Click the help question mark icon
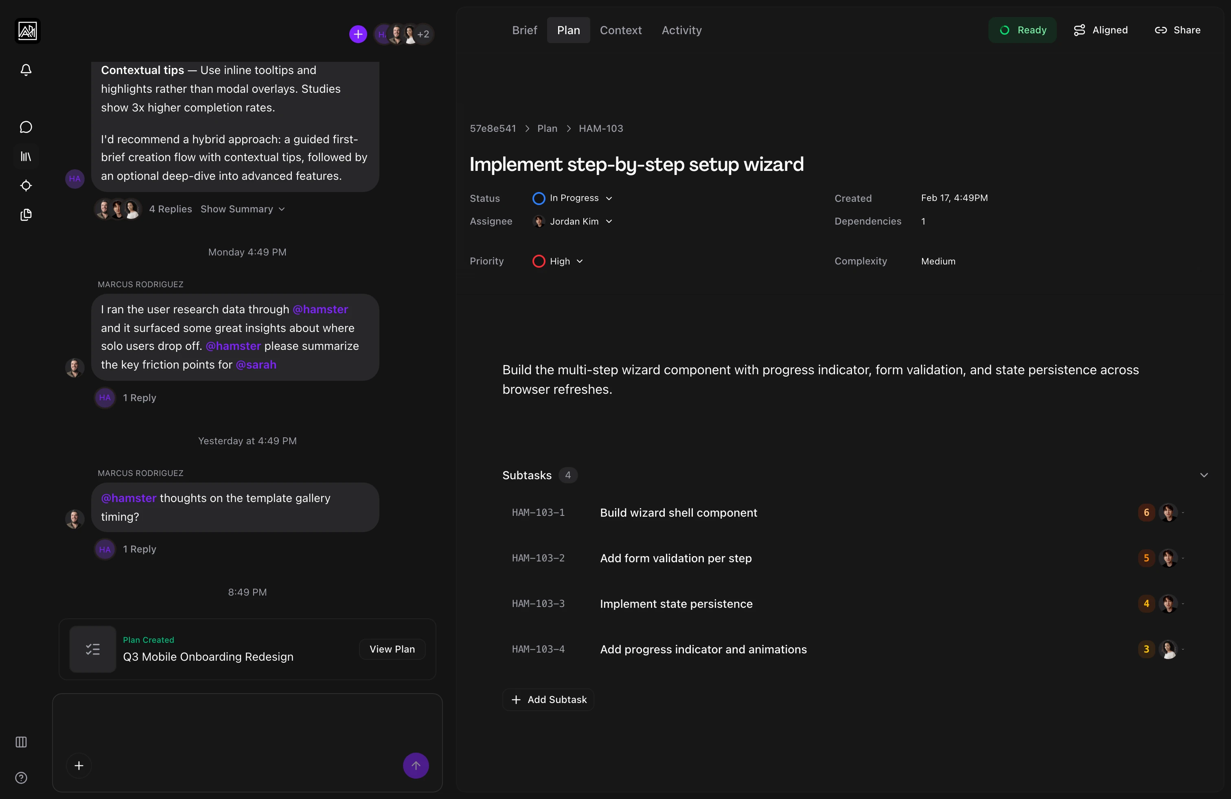Viewport: 1231px width, 799px height. coord(21,778)
